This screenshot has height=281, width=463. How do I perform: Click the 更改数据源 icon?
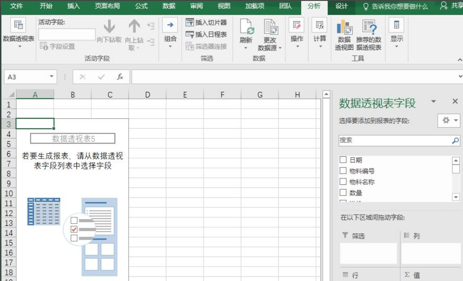[271, 27]
